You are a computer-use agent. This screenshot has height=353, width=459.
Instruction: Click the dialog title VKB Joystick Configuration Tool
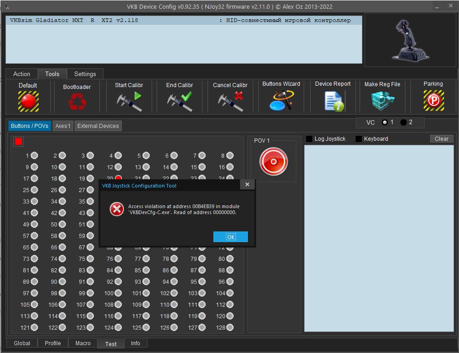(139, 186)
